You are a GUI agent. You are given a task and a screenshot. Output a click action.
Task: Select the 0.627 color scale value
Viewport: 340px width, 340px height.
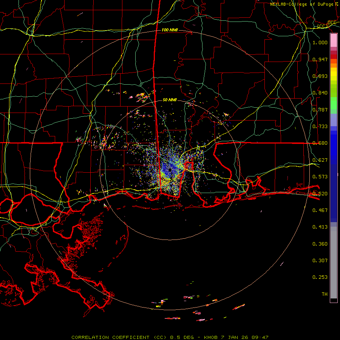tap(320, 160)
